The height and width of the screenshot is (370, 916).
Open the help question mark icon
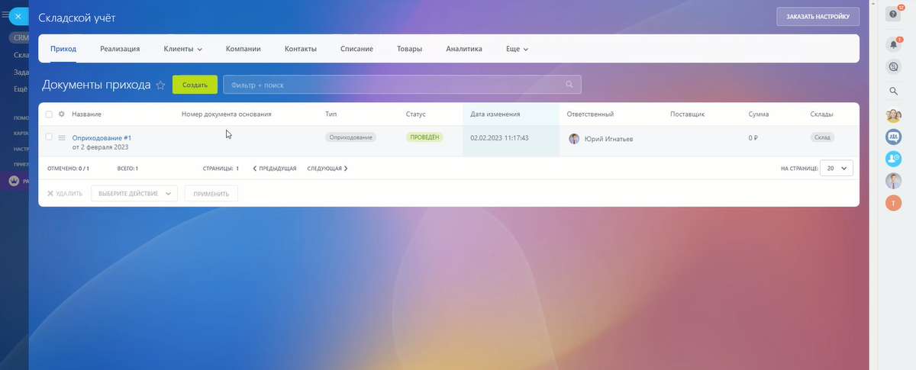[895, 15]
